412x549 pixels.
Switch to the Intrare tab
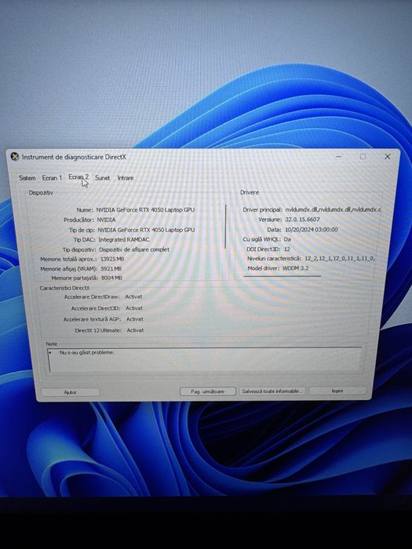point(126,178)
